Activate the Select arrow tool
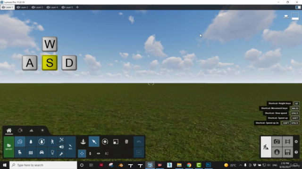This screenshot has width=302, height=169. 94,142
